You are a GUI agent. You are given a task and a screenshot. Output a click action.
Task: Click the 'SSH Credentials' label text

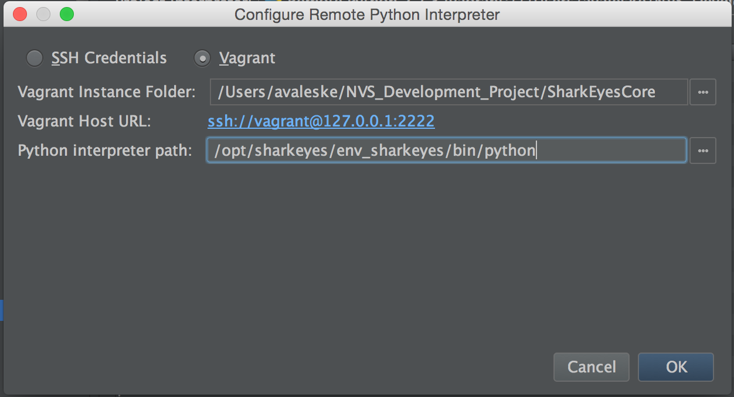point(109,58)
